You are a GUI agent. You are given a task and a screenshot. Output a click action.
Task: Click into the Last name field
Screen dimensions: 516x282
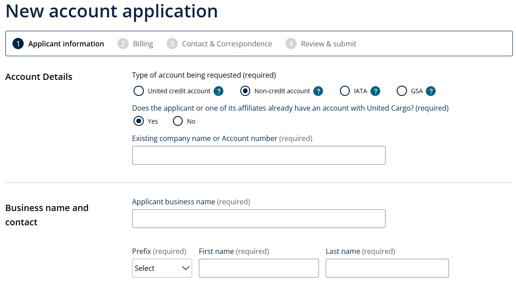(x=387, y=268)
